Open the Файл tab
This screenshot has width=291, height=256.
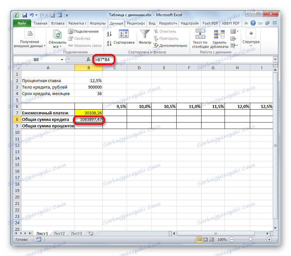(22, 23)
